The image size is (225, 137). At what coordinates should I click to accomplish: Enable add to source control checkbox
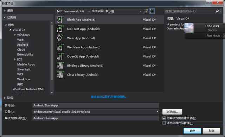pyautogui.click(x=164, y=123)
